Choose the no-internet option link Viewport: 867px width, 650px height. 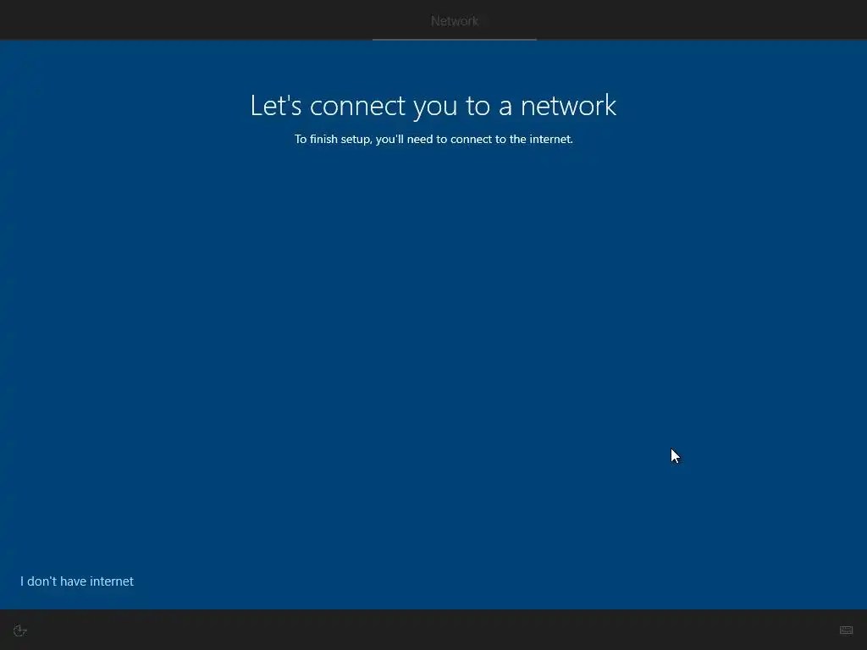(77, 581)
